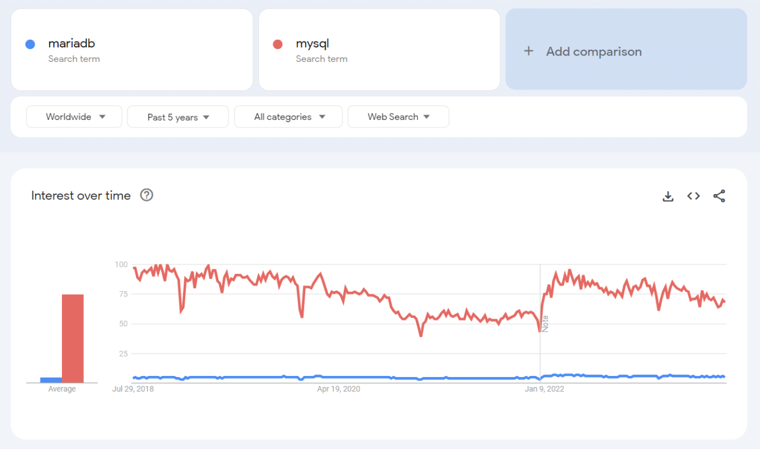Viewport: 760px width, 449px height.
Task: Click the Interest over time heading
Action: tap(81, 195)
